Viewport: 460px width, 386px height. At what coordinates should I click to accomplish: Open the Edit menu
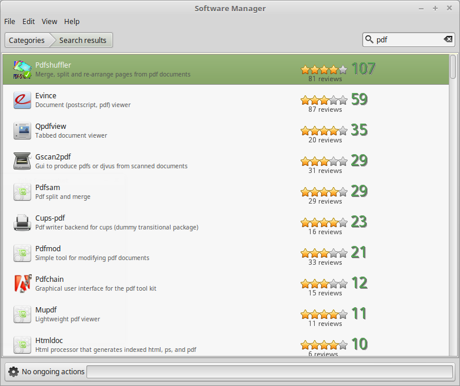(29, 21)
